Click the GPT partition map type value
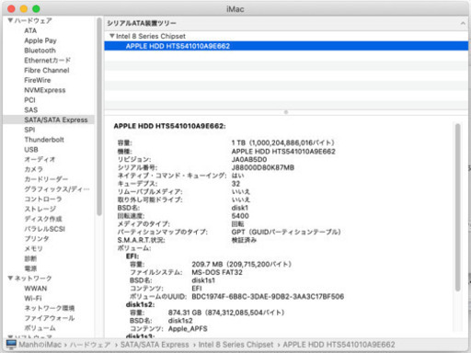This screenshot has width=471, height=353. pos(286,232)
